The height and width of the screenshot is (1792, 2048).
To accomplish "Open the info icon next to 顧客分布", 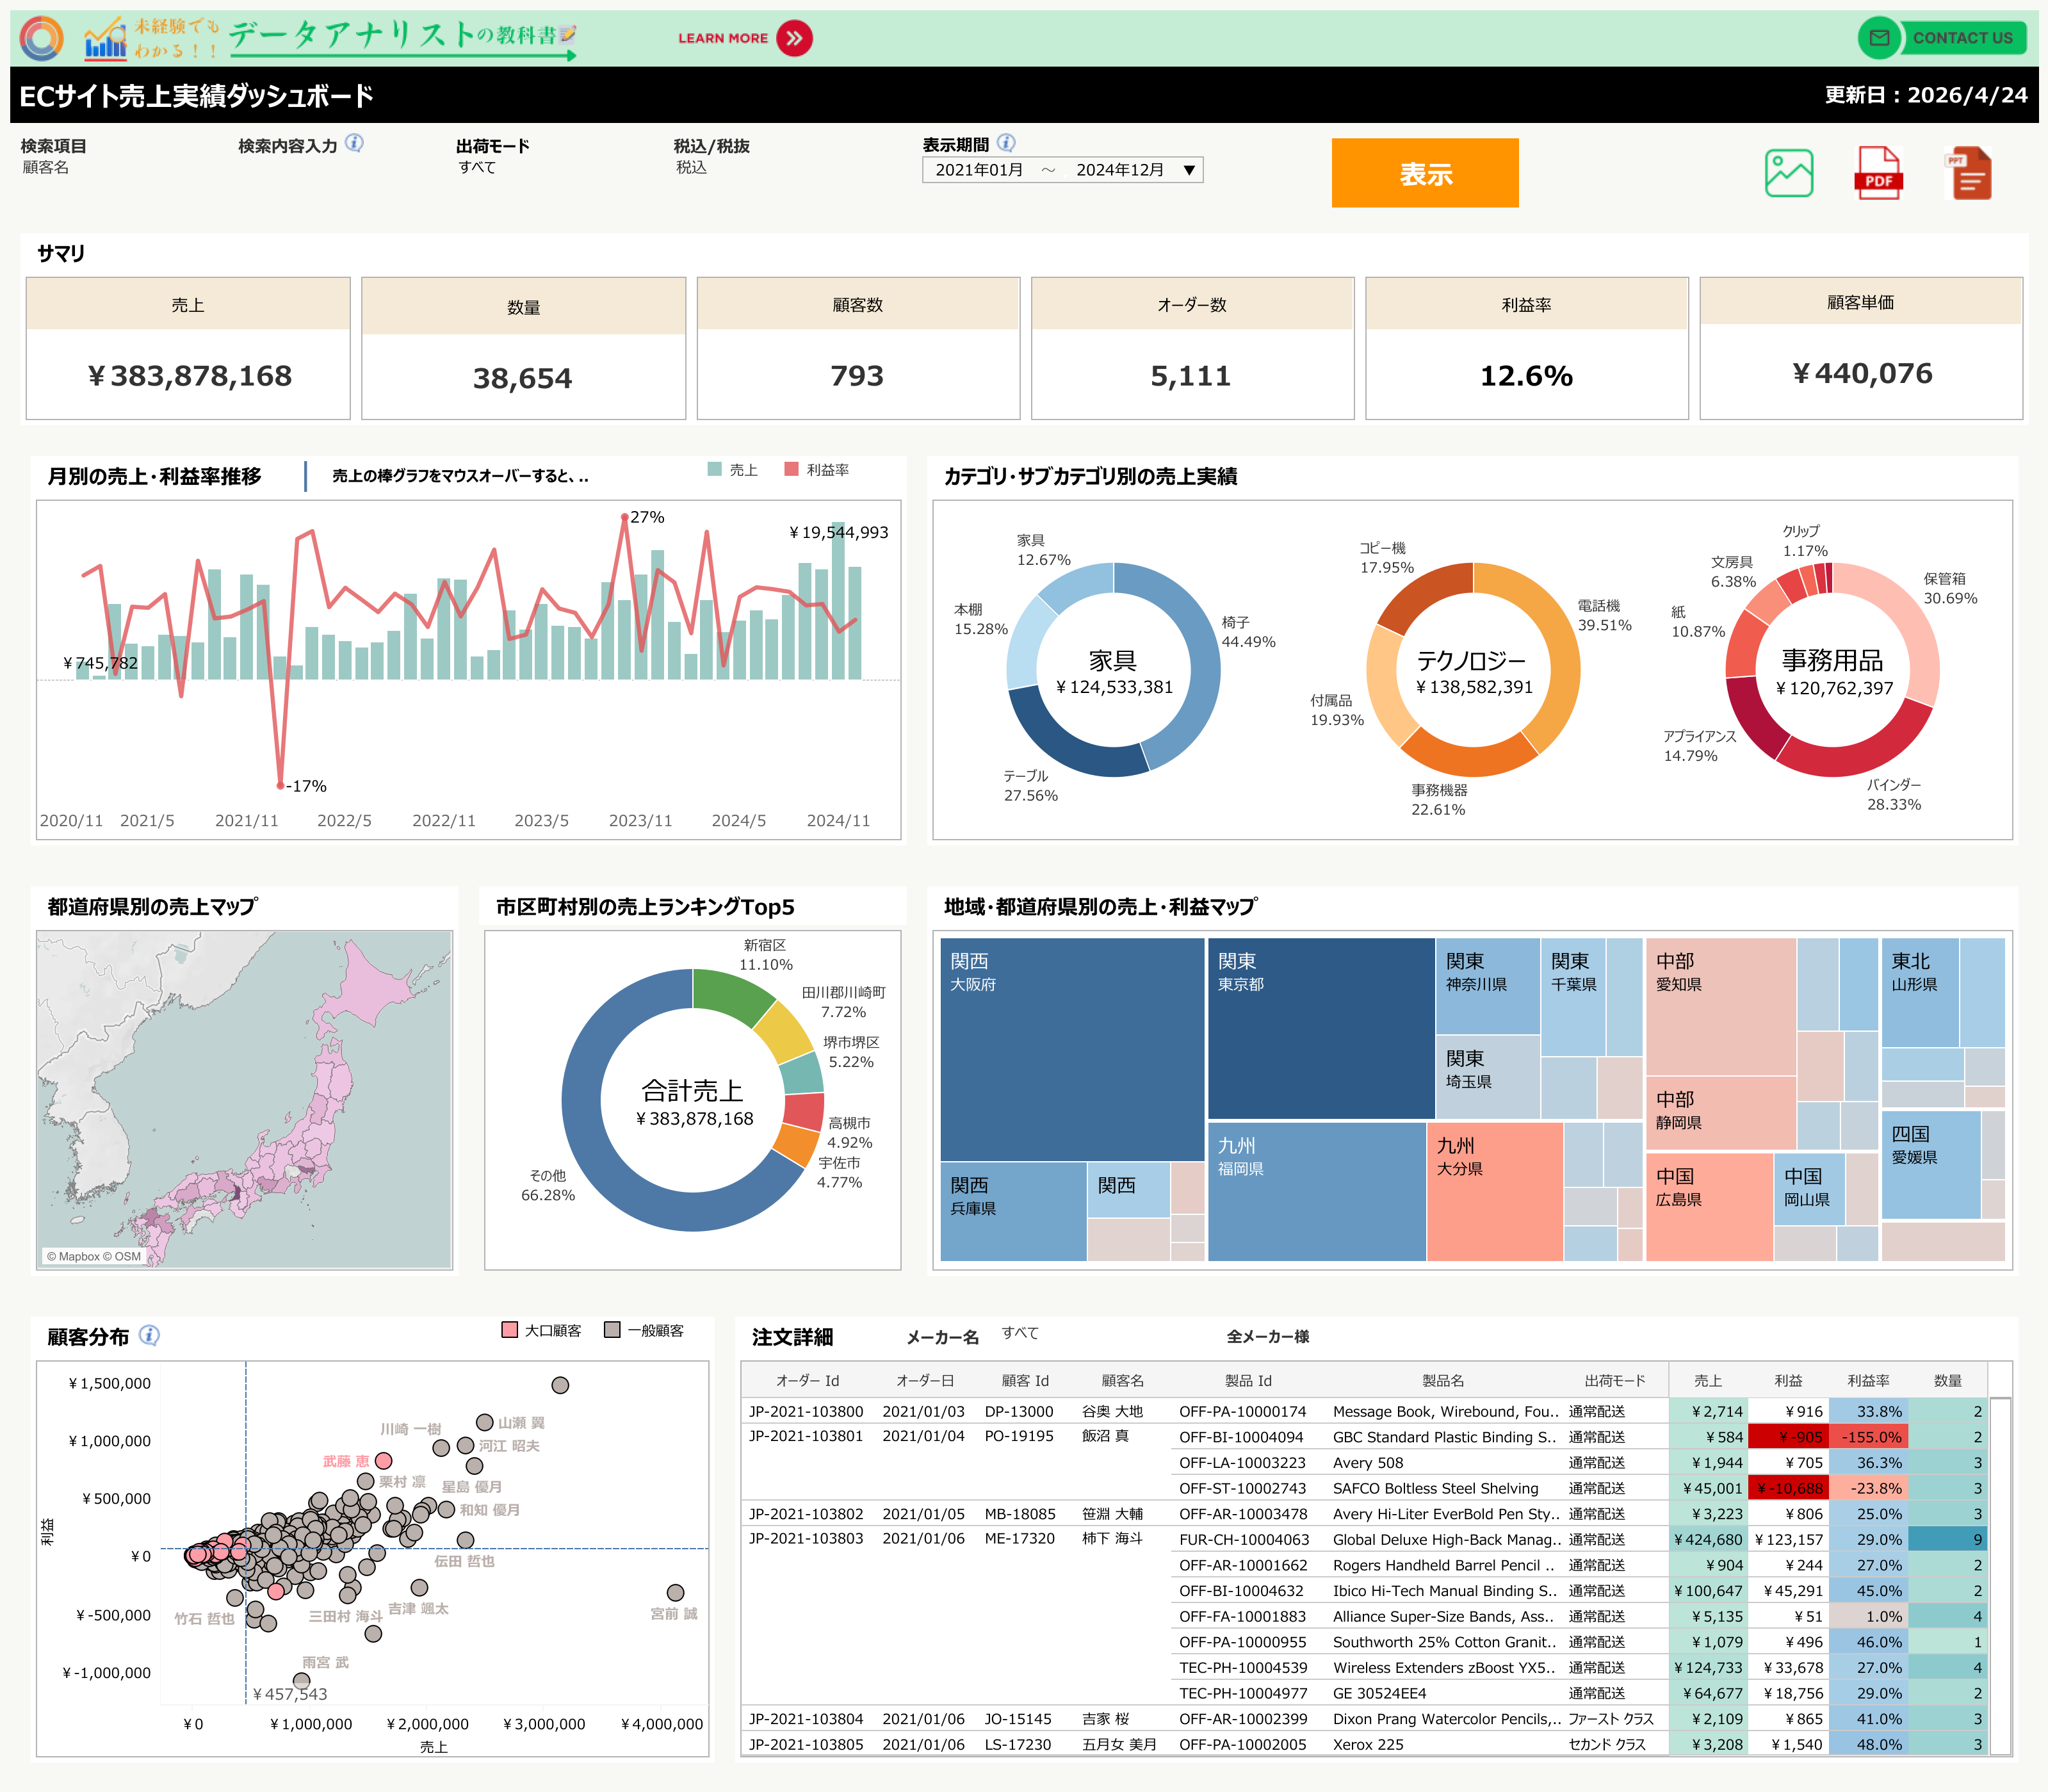I will (x=150, y=1335).
